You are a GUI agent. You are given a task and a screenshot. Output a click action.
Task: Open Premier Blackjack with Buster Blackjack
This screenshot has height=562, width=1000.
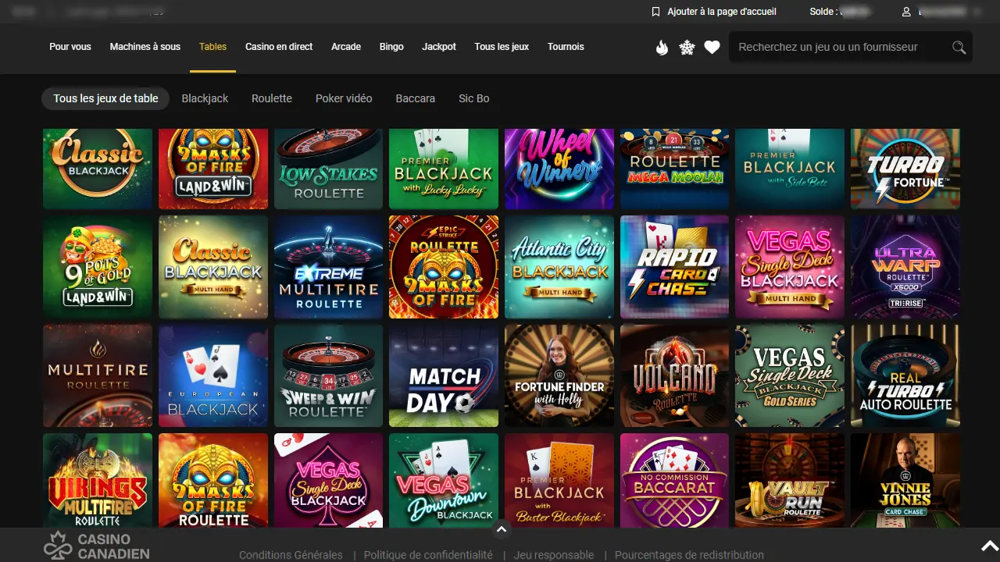(559, 480)
